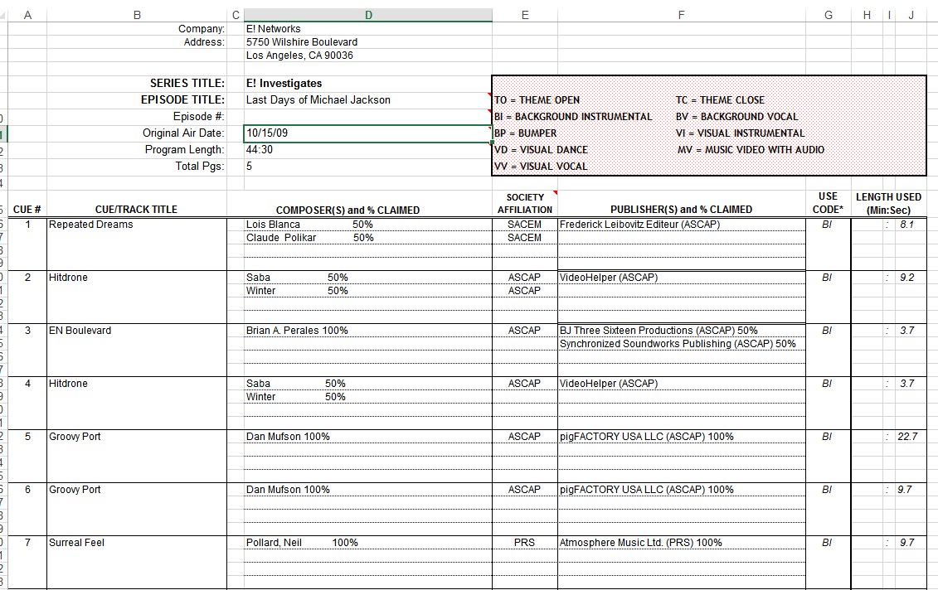
Task: Select column E header
Action: point(525,15)
